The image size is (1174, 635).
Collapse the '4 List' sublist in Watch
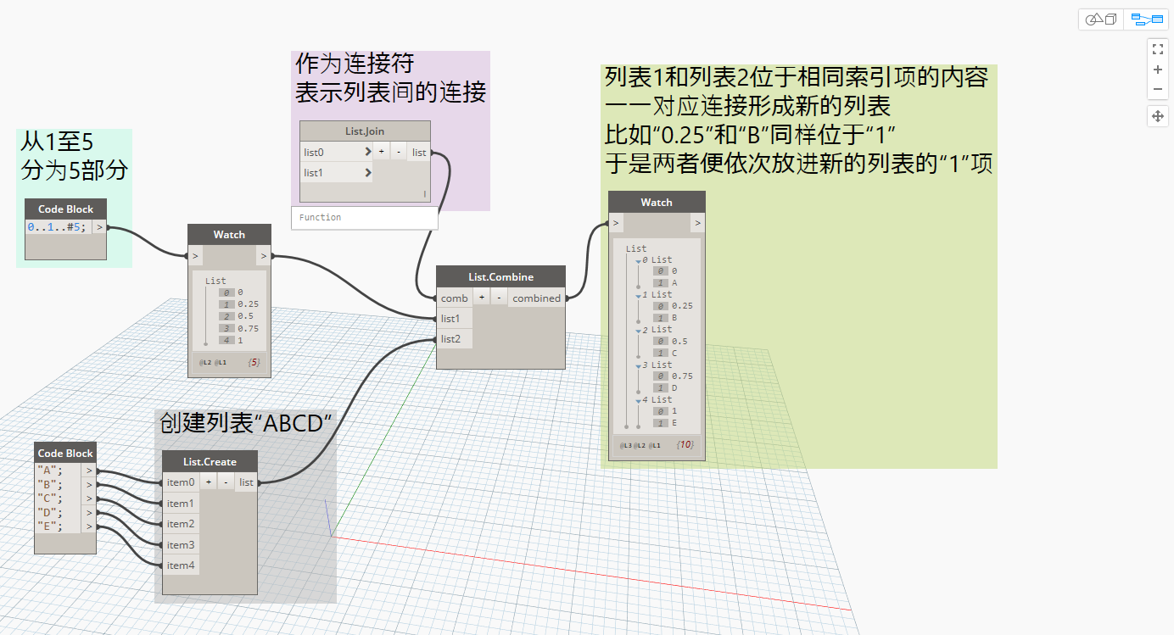638,401
